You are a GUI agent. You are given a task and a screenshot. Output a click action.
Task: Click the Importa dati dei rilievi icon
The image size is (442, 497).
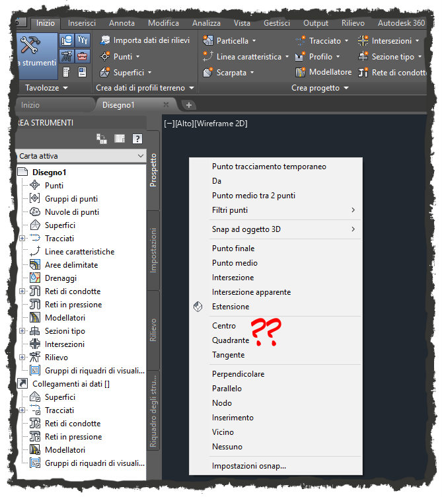(105, 40)
